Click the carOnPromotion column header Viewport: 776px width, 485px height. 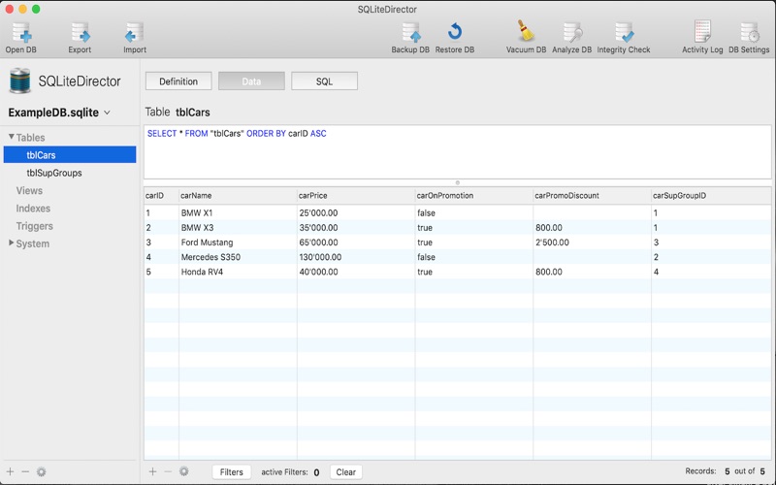[474, 196]
